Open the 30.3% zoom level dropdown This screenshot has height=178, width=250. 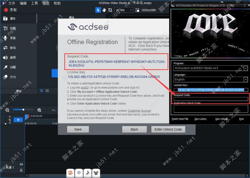pyautogui.click(x=124, y=10)
